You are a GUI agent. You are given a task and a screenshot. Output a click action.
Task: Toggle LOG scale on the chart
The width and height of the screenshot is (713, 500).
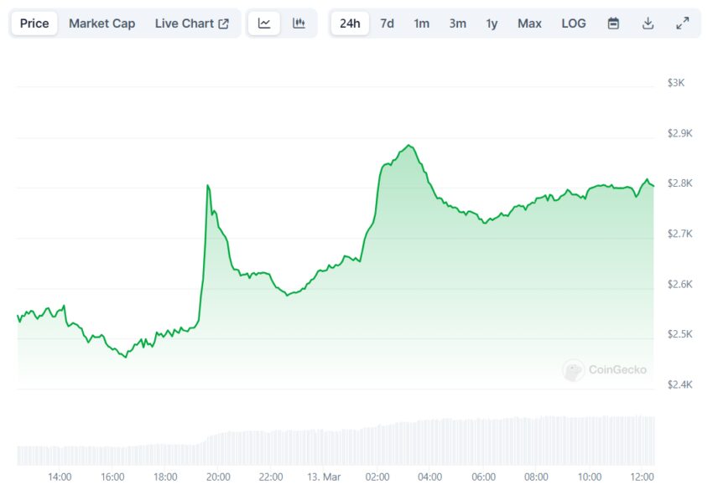(574, 23)
